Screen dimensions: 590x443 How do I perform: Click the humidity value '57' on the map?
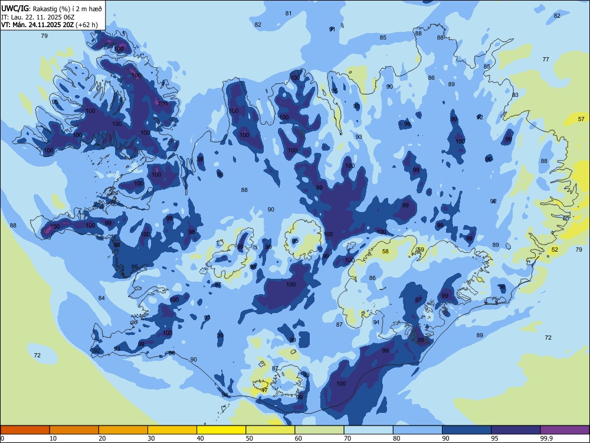[581, 119]
